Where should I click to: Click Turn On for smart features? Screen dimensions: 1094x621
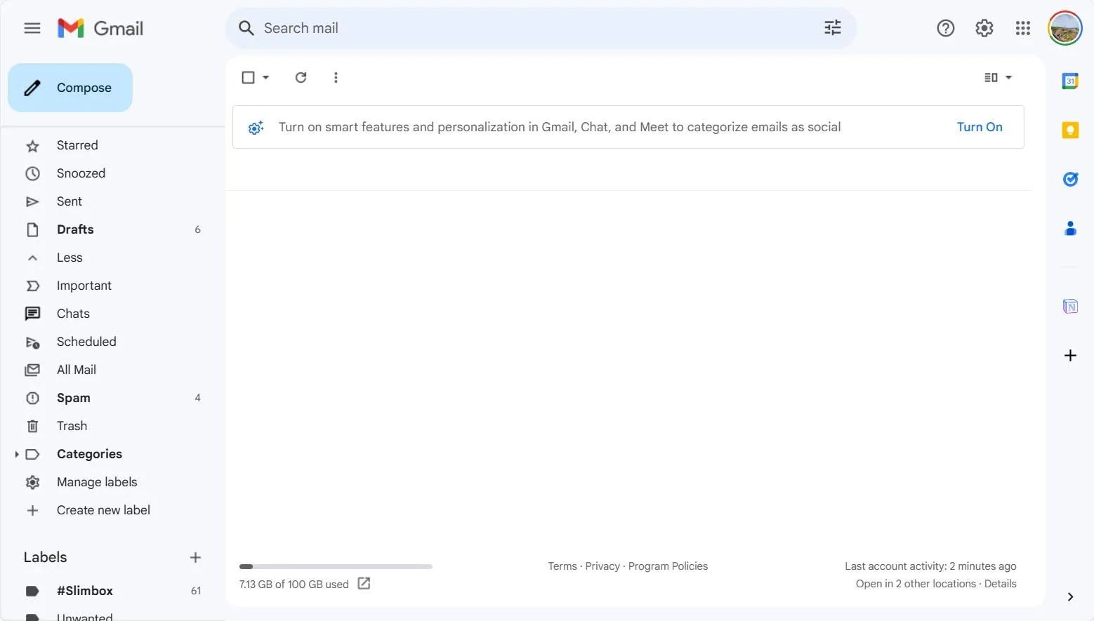tap(980, 127)
